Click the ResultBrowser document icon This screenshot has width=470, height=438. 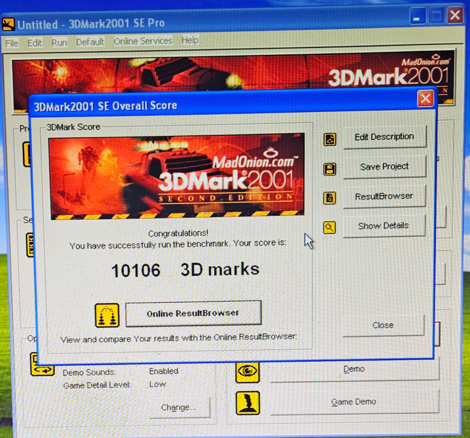330,198
